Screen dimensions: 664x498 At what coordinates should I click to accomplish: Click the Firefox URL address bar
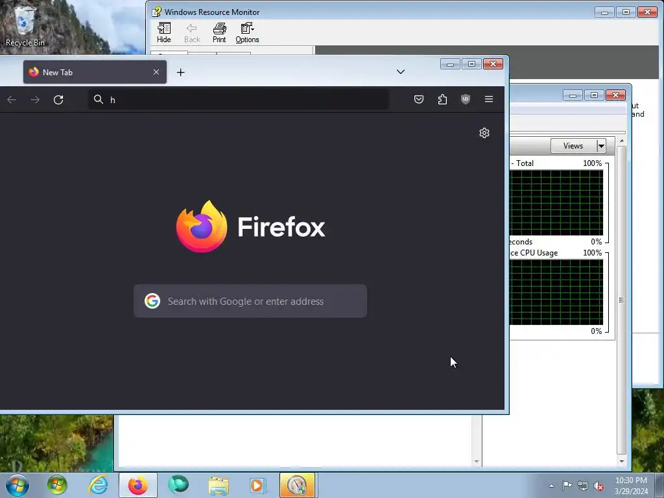[x=239, y=99]
